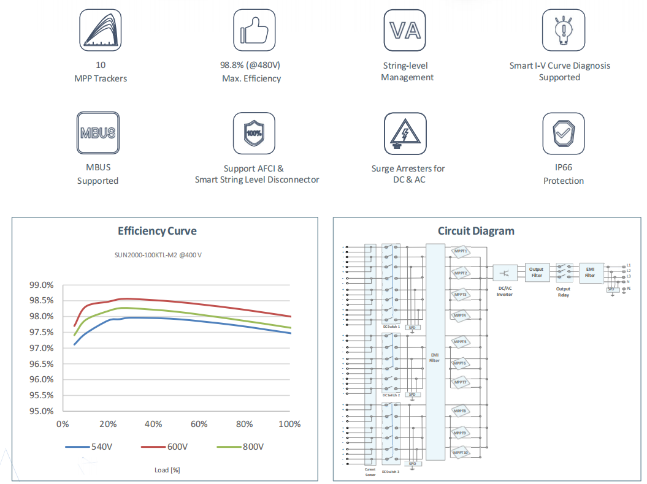Click the "SUN2000-100KTL-M2 @400 V" subtitle
The width and height of the screenshot is (647, 484).
(158, 255)
